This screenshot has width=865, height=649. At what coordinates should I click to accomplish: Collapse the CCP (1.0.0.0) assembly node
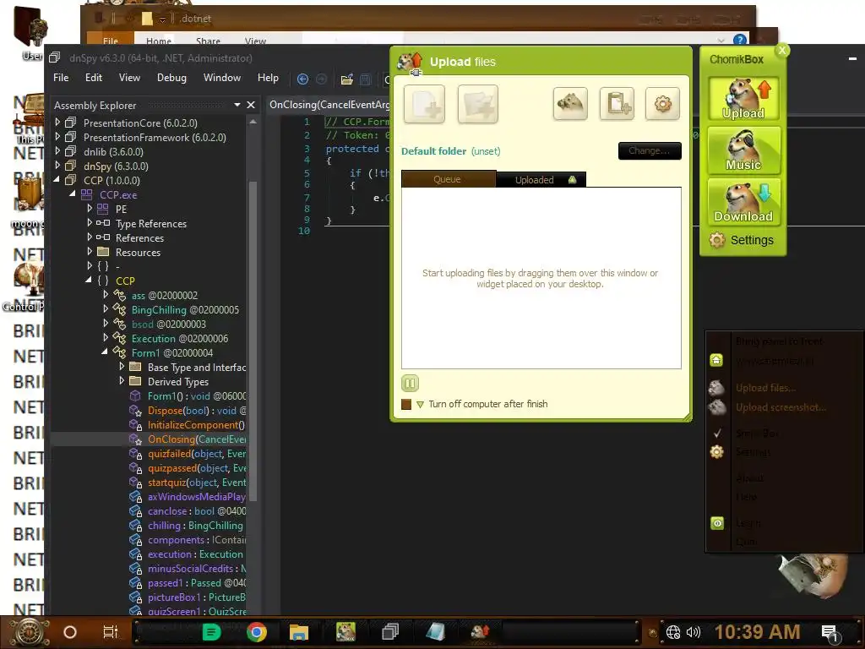57,180
